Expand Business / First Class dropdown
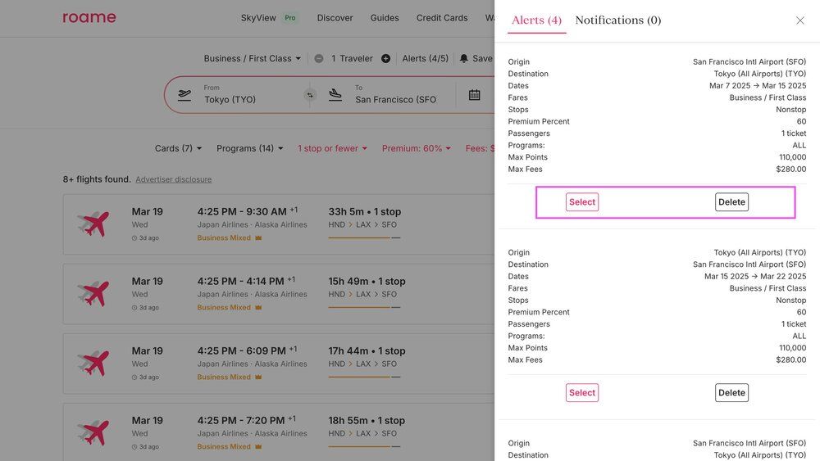The height and width of the screenshot is (461, 820). (x=252, y=59)
